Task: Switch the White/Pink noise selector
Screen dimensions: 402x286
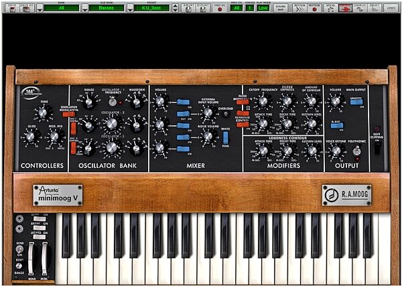Action: [226, 138]
